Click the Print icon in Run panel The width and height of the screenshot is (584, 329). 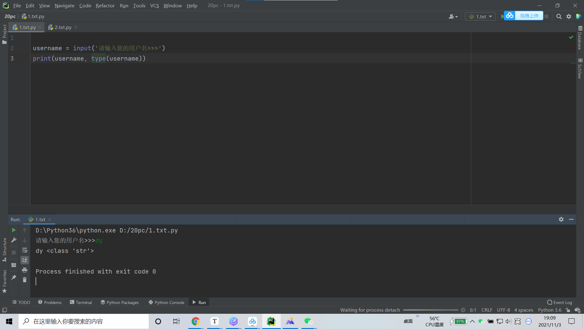[25, 270]
